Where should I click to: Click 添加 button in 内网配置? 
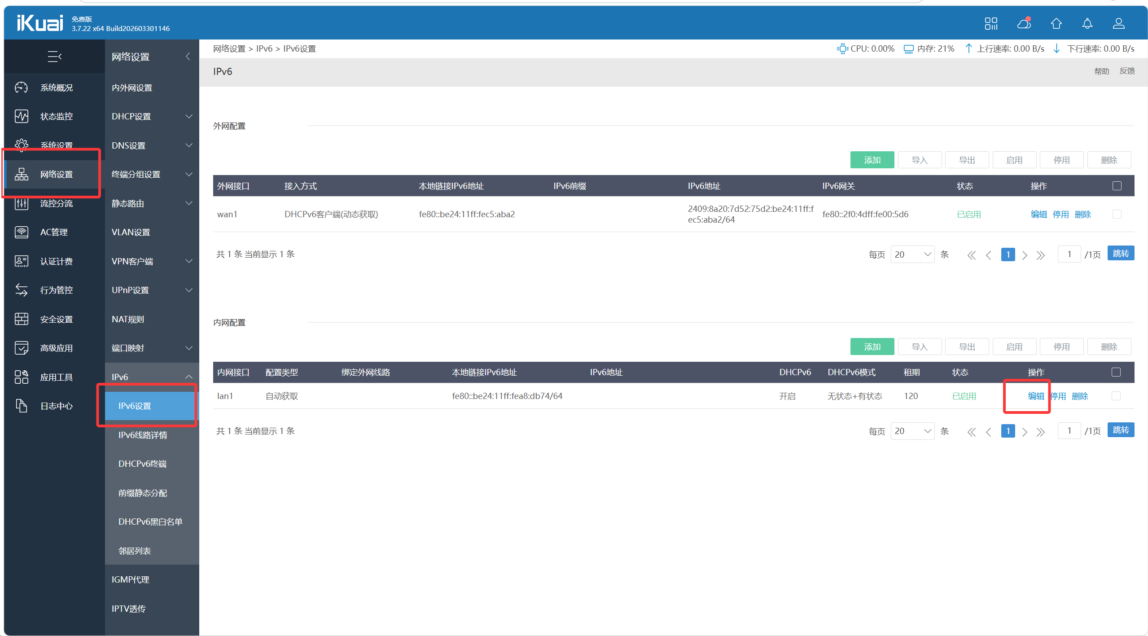pyautogui.click(x=872, y=347)
